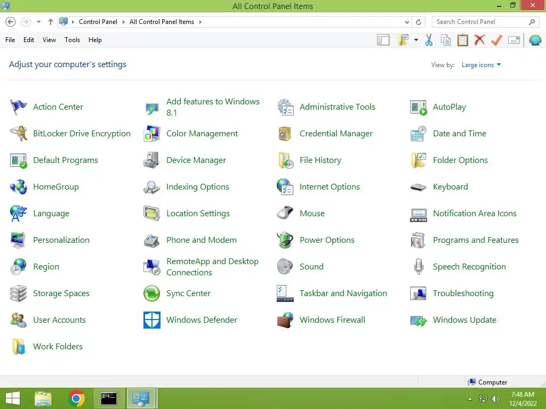Click in the Search Control Panel field
The width and height of the screenshot is (546, 409).
pos(485,22)
